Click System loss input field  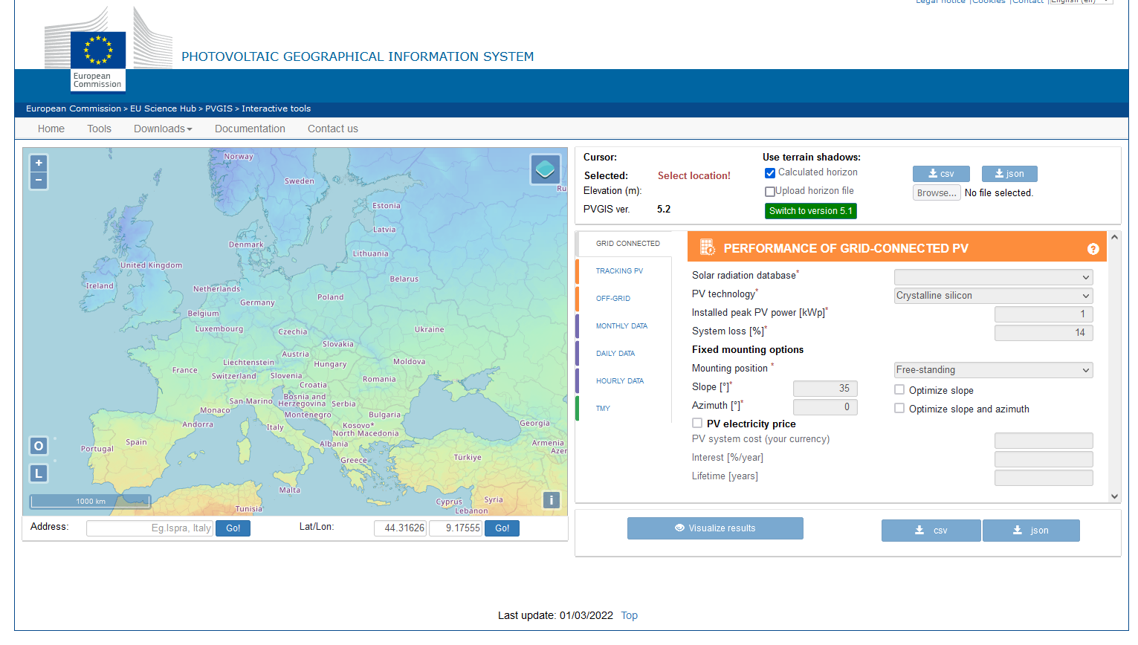click(x=1044, y=333)
